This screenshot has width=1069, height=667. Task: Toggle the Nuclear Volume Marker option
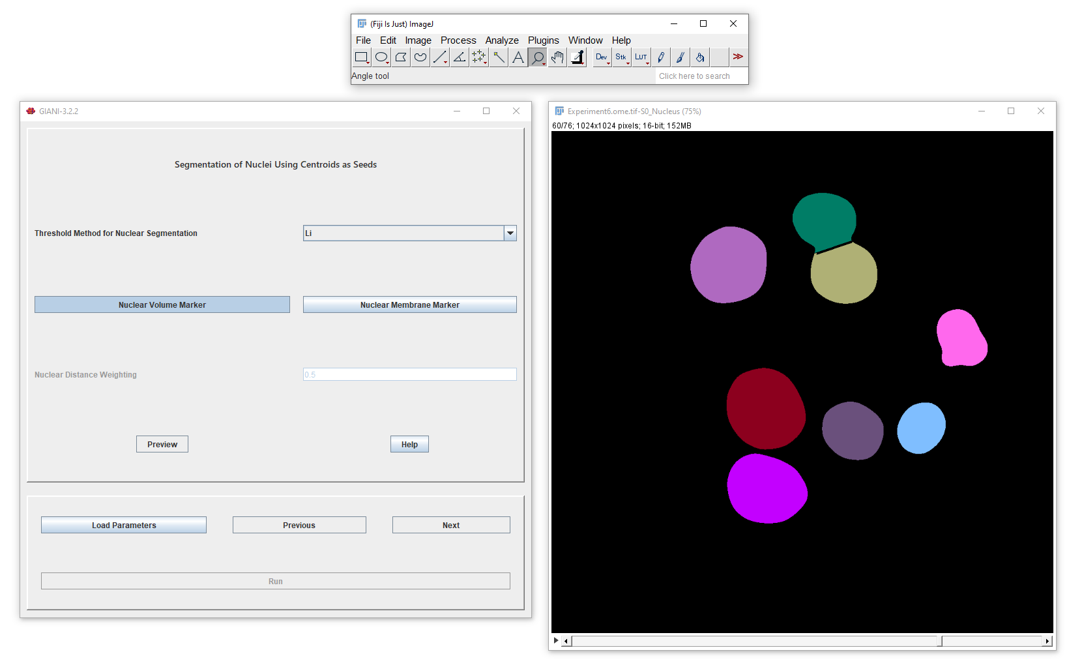click(x=162, y=304)
